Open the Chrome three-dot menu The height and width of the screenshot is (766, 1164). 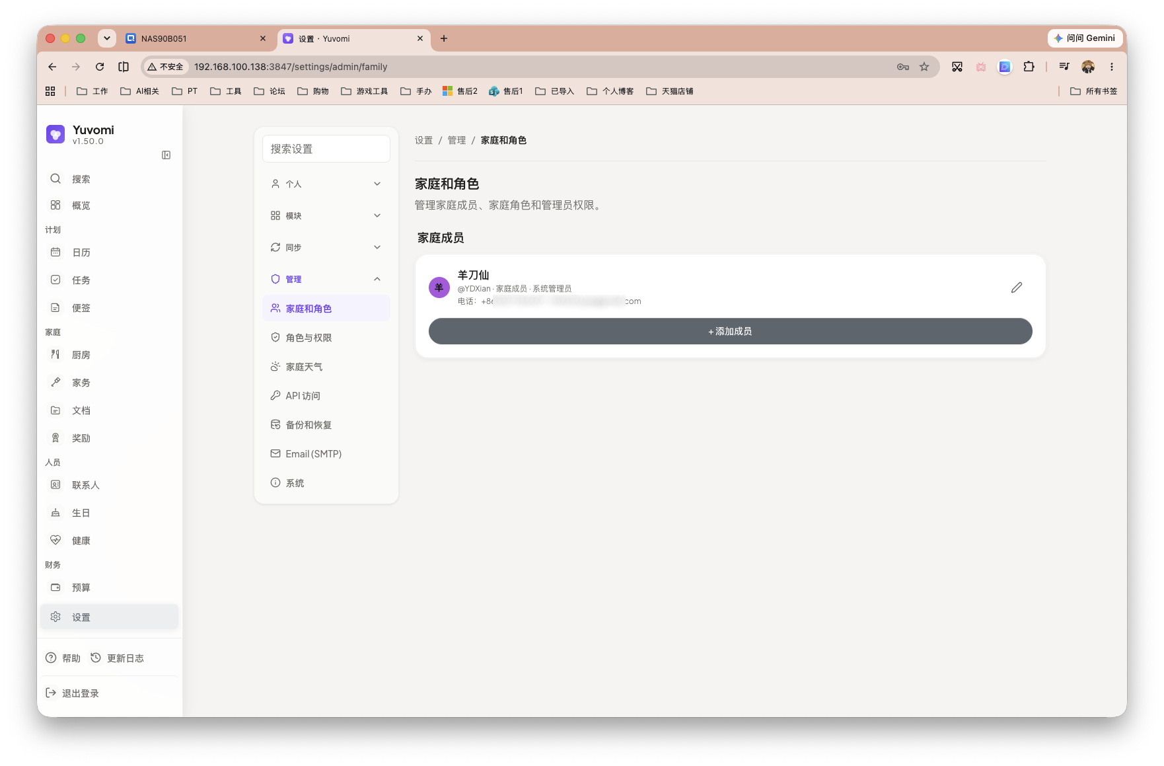click(x=1112, y=67)
